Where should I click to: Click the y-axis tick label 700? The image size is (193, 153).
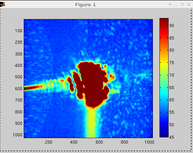tap(18, 100)
